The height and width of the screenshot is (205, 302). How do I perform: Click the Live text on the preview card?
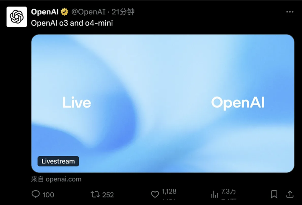pos(77,102)
